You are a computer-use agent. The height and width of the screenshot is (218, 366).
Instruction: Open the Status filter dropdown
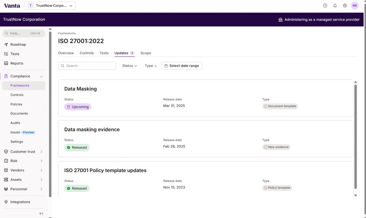pos(130,66)
